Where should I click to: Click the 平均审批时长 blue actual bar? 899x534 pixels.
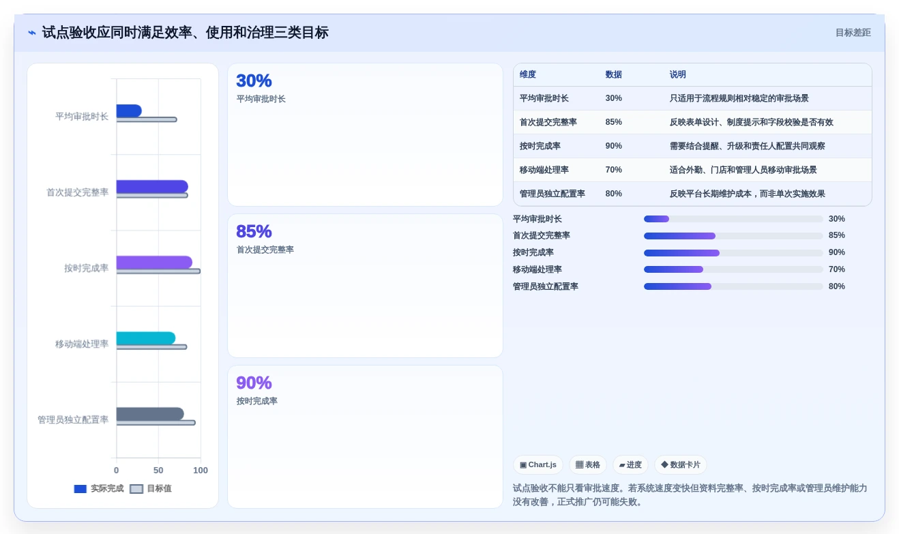pos(129,110)
